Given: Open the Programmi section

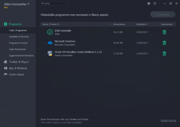Looking at the screenshot, I should point(15,24).
